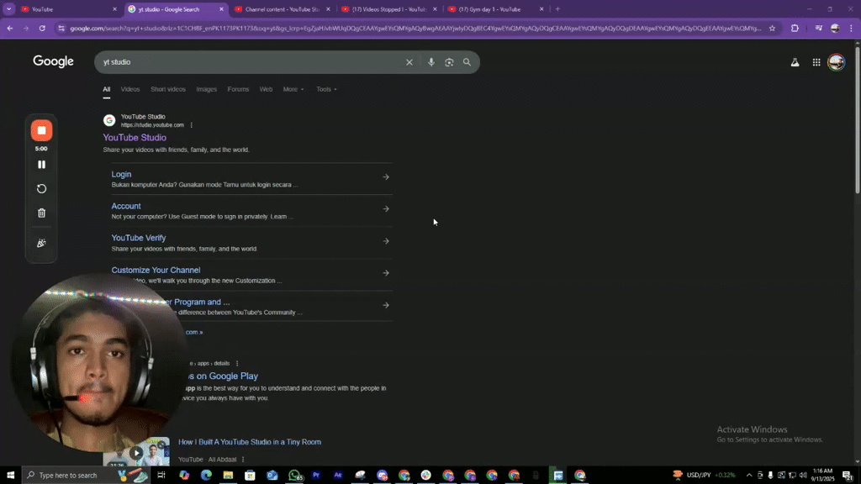Restart the recording with the circular arrow
This screenshot has width=861, height=484.
(x=41, y=189)
